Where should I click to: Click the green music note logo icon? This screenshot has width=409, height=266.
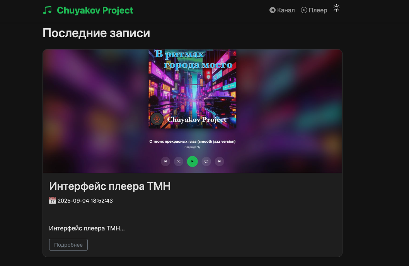point(47,10)
